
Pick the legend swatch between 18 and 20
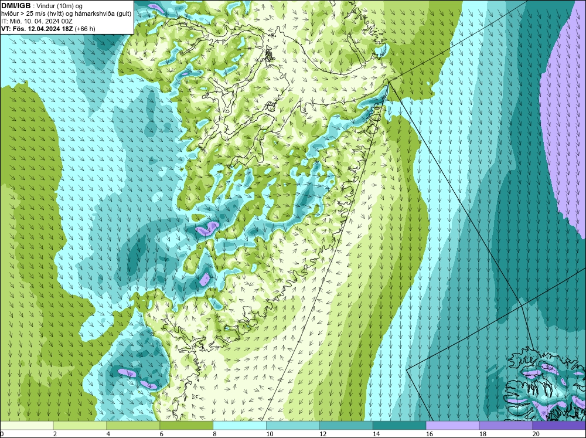pyautogui.click(x=506, y=426)
